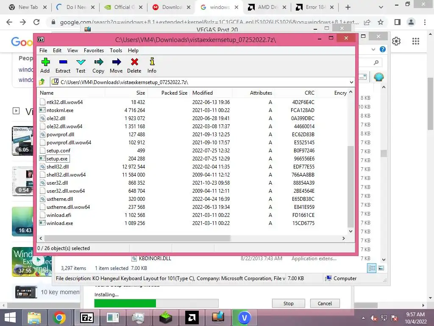Click the Stop button in the installer
Viewport: 434px width, 326px height.
click(x=288, y=303)
